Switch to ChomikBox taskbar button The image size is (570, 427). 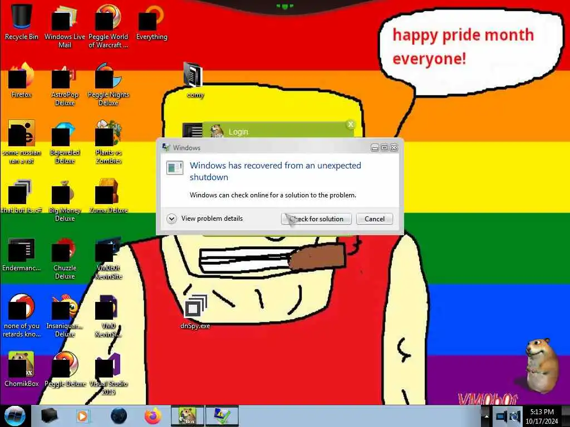[187, 416]
